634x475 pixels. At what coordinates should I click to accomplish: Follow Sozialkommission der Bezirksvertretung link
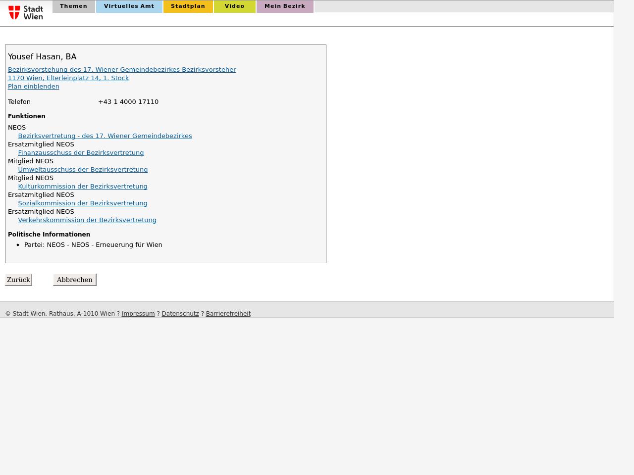[83, 203]
